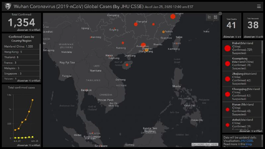The width and height of the screenshot is (265, 149).
Task: Open the basemap gallery grid icon
Action: [216, 17]
